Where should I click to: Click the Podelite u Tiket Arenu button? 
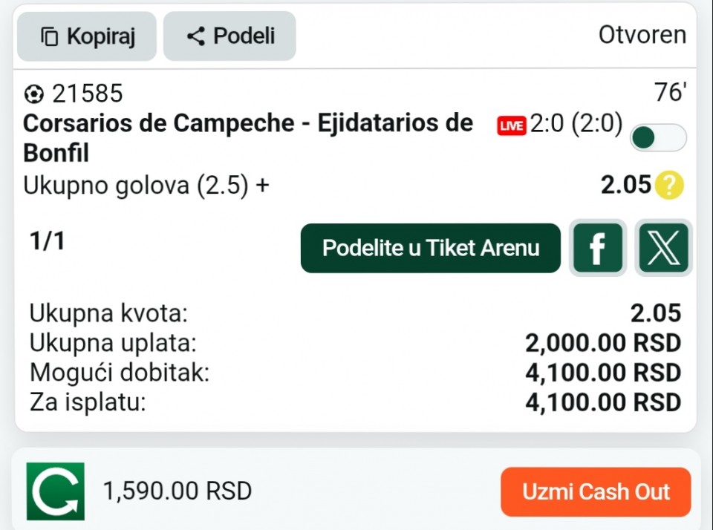431,248
